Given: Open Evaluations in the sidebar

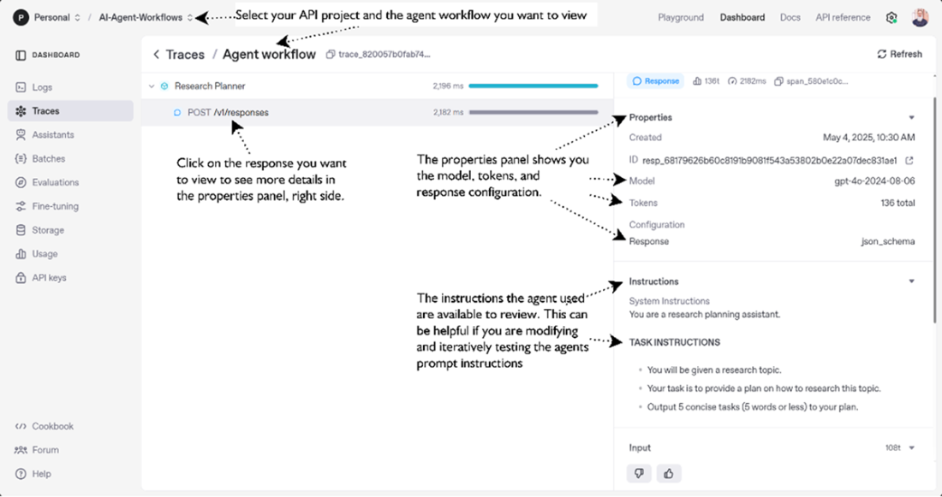Looking at the screenshot, I should tap(55, 182).
